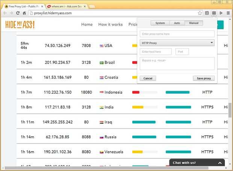Select the Auto proxy mode
The height and width of the screenshot is (171, 233).
click(177, 23)
